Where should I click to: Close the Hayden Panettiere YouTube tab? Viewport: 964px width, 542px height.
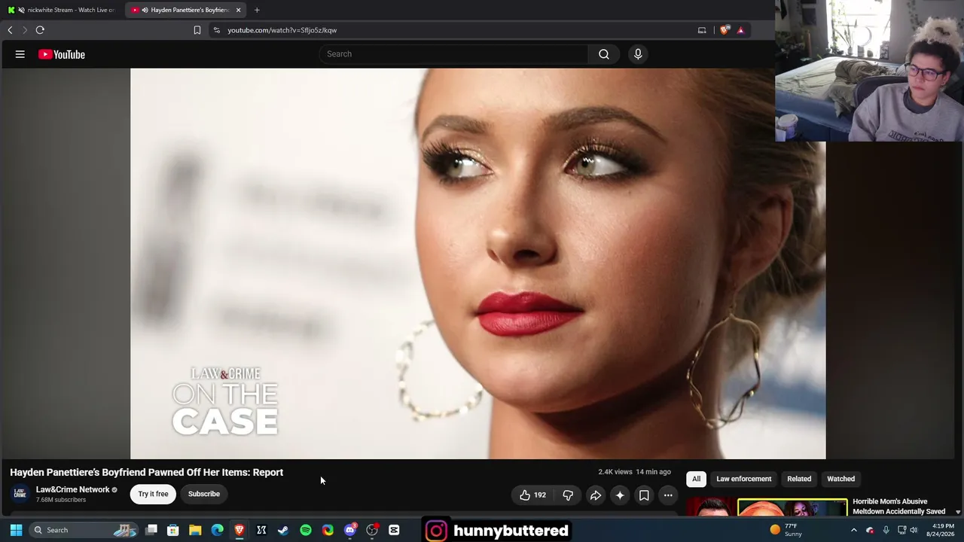coord(238,10)
